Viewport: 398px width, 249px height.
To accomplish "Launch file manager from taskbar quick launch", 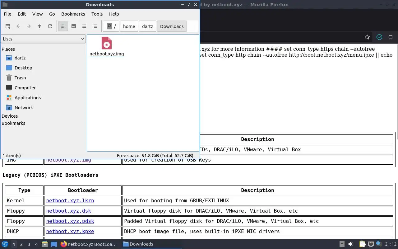I will point(44,244).
